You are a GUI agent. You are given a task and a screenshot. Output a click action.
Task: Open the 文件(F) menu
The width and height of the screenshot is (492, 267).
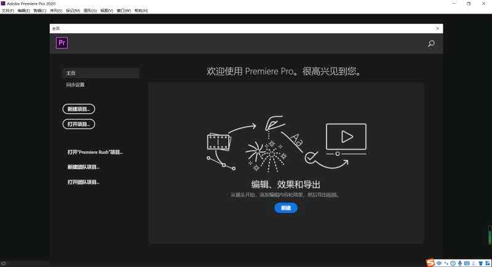(x=8, y=10)
